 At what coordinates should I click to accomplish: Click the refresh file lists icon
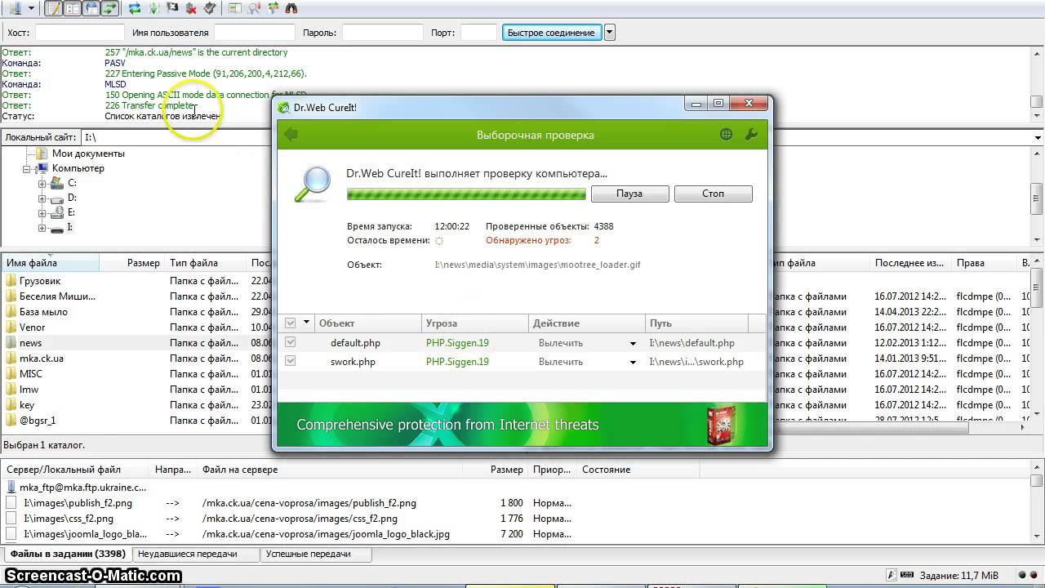135,8
